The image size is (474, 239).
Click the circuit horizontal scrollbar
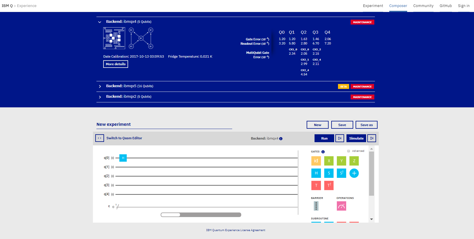[201, 215]
